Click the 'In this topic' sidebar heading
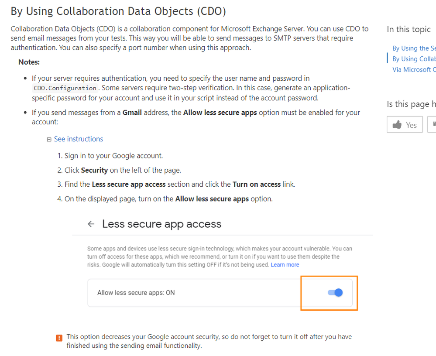The image size is (436, 356). click(x=409, y=29)
